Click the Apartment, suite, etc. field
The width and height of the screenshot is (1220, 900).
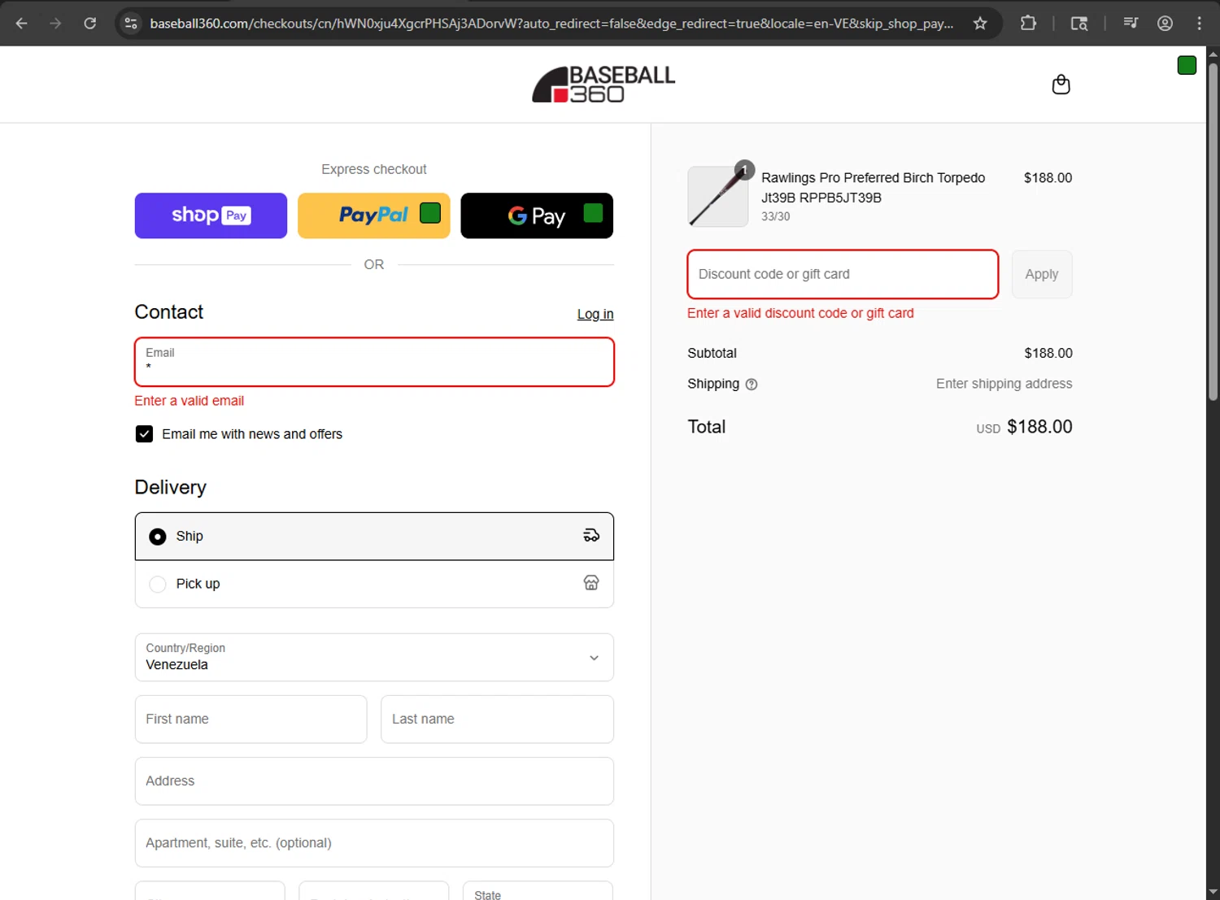coord(374,842)
